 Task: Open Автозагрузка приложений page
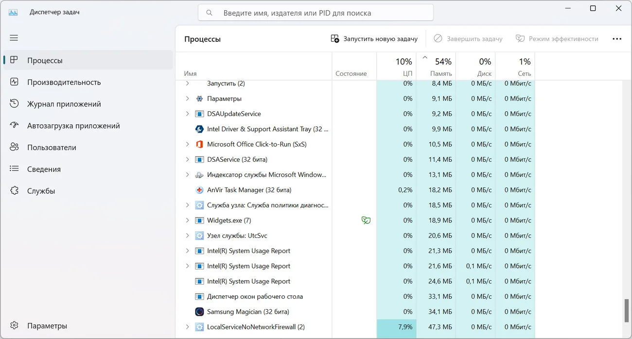(88, 126)
